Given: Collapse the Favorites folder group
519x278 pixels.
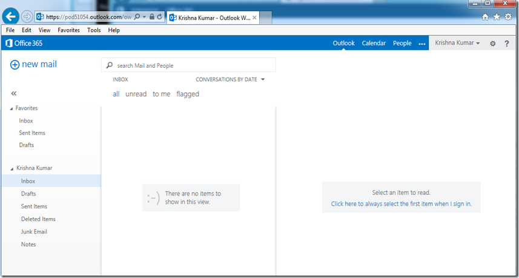Looking at the screenshot, I should (x=12, y=108).
